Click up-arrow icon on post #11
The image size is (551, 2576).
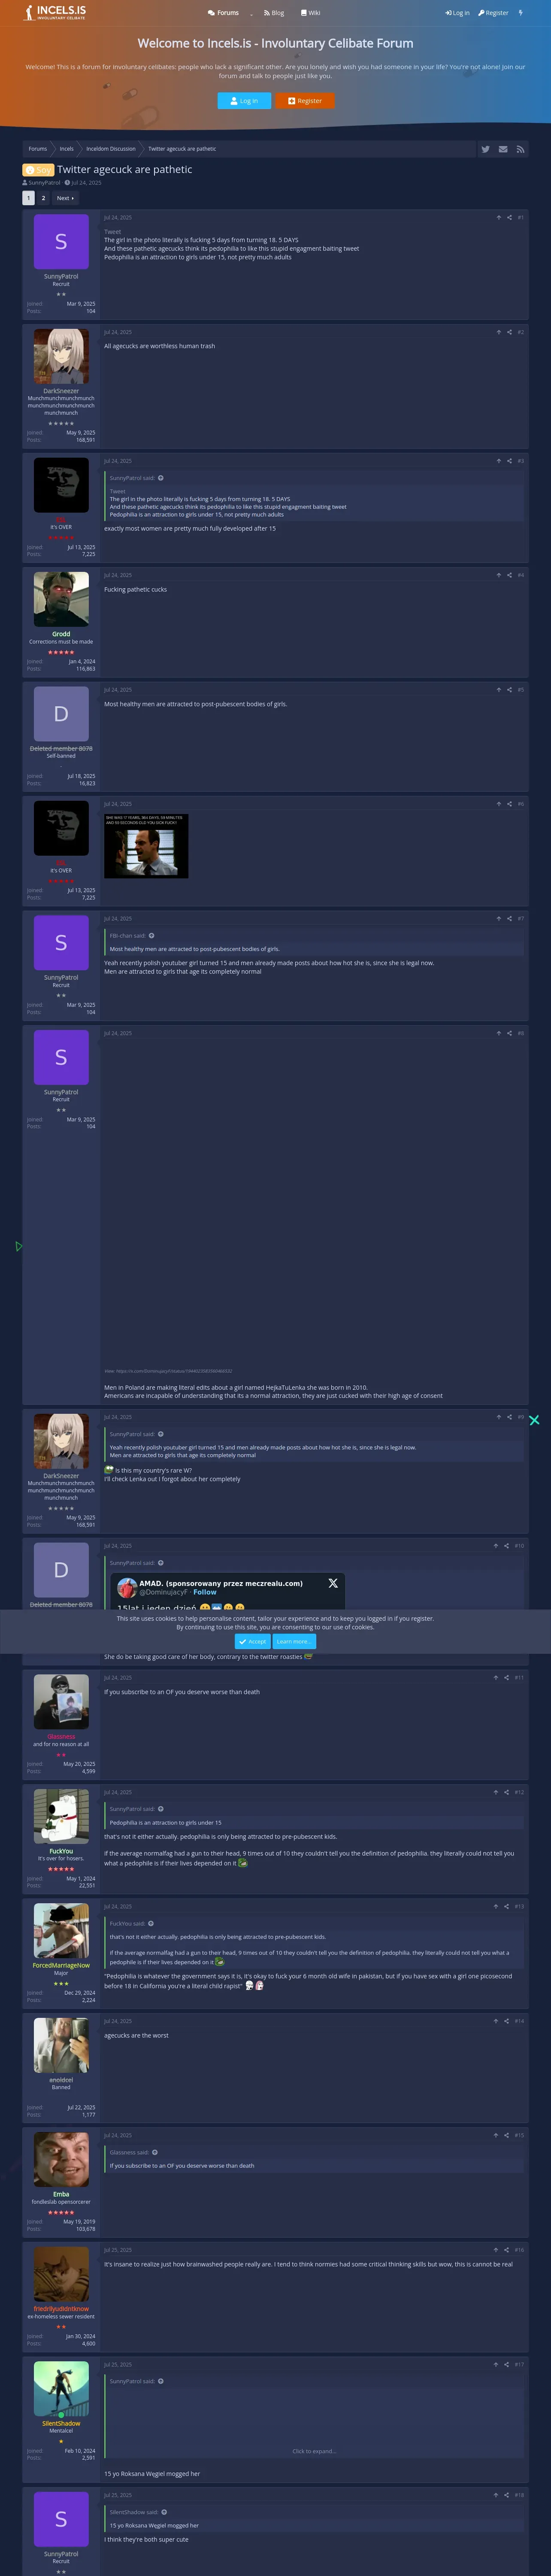click(x=496, y=1677)
